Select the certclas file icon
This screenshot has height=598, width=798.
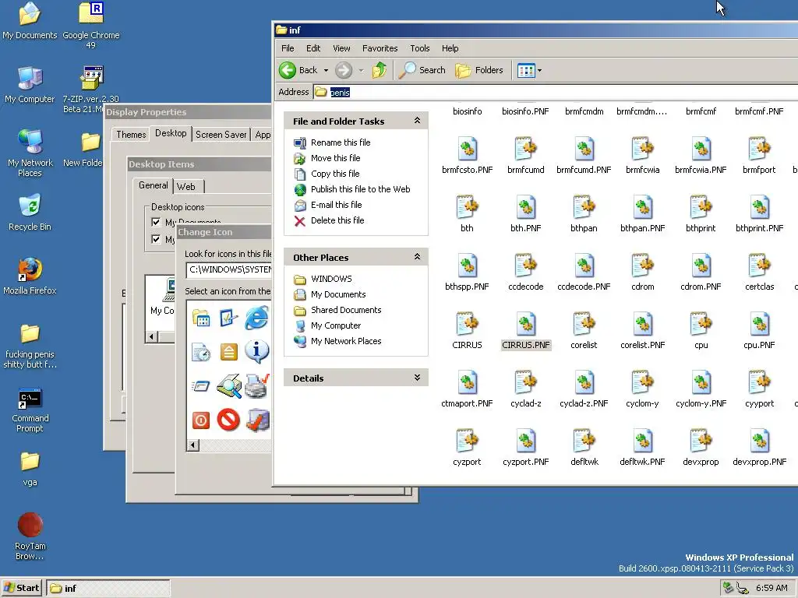[759, 266]
